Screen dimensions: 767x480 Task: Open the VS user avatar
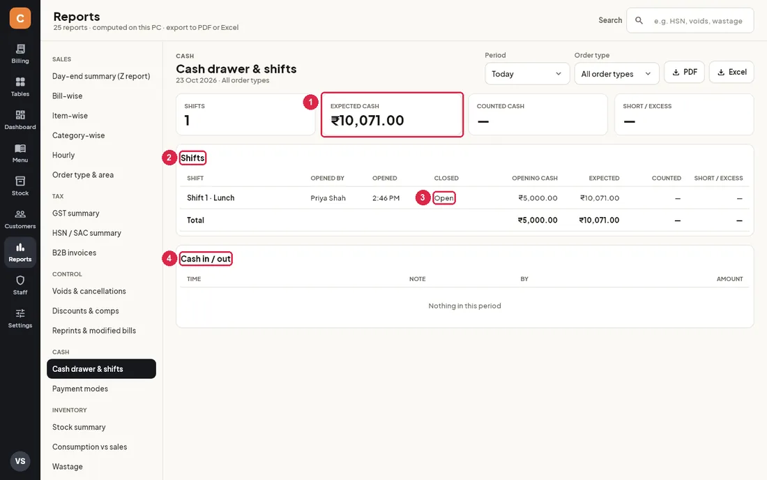click(20, 461)
